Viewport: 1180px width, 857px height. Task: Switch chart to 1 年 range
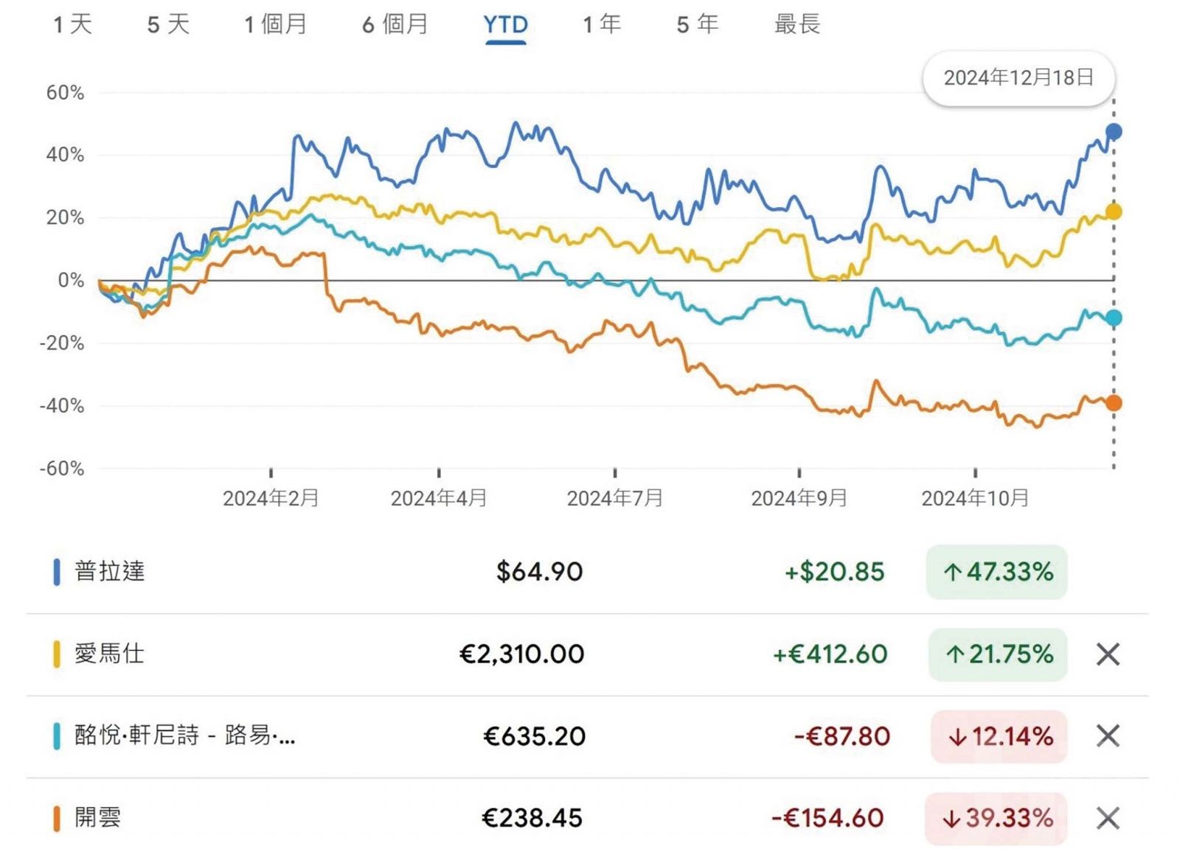[602, 24]
